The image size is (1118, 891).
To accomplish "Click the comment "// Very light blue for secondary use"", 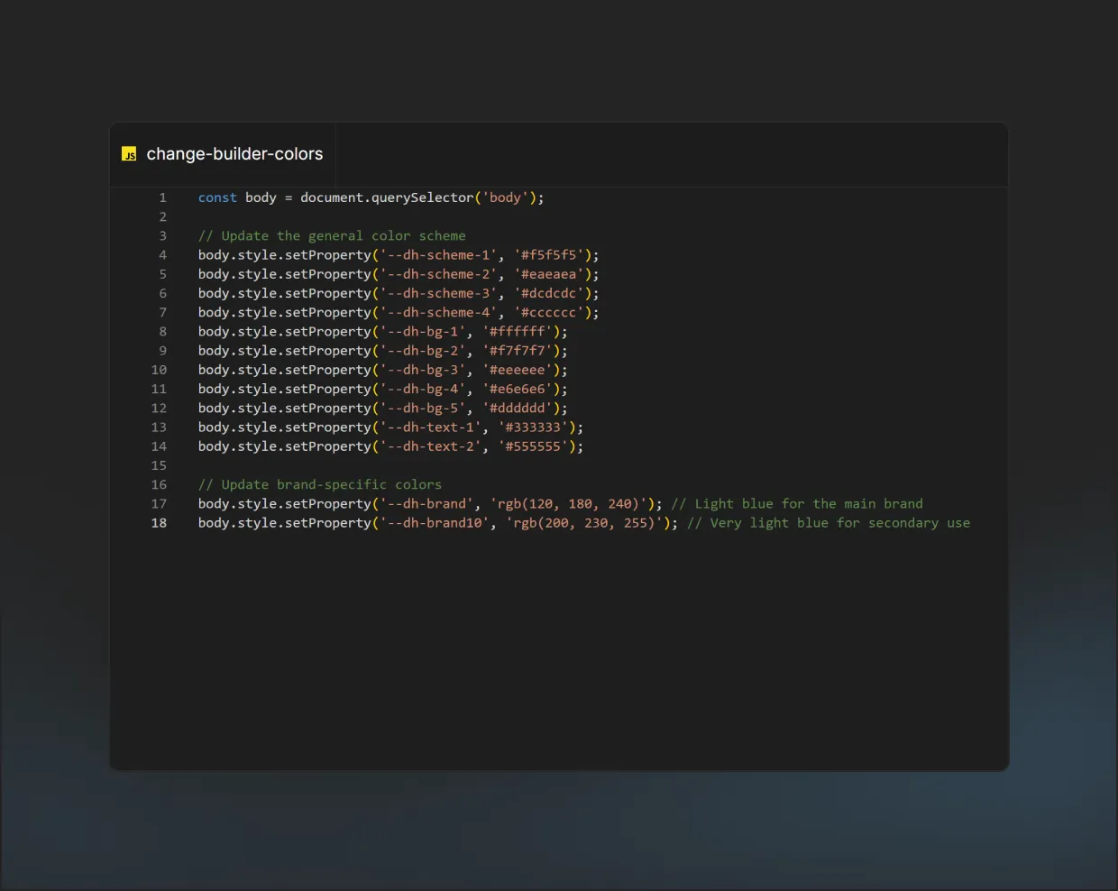I will pyautogui.click(x=829, y=523).
